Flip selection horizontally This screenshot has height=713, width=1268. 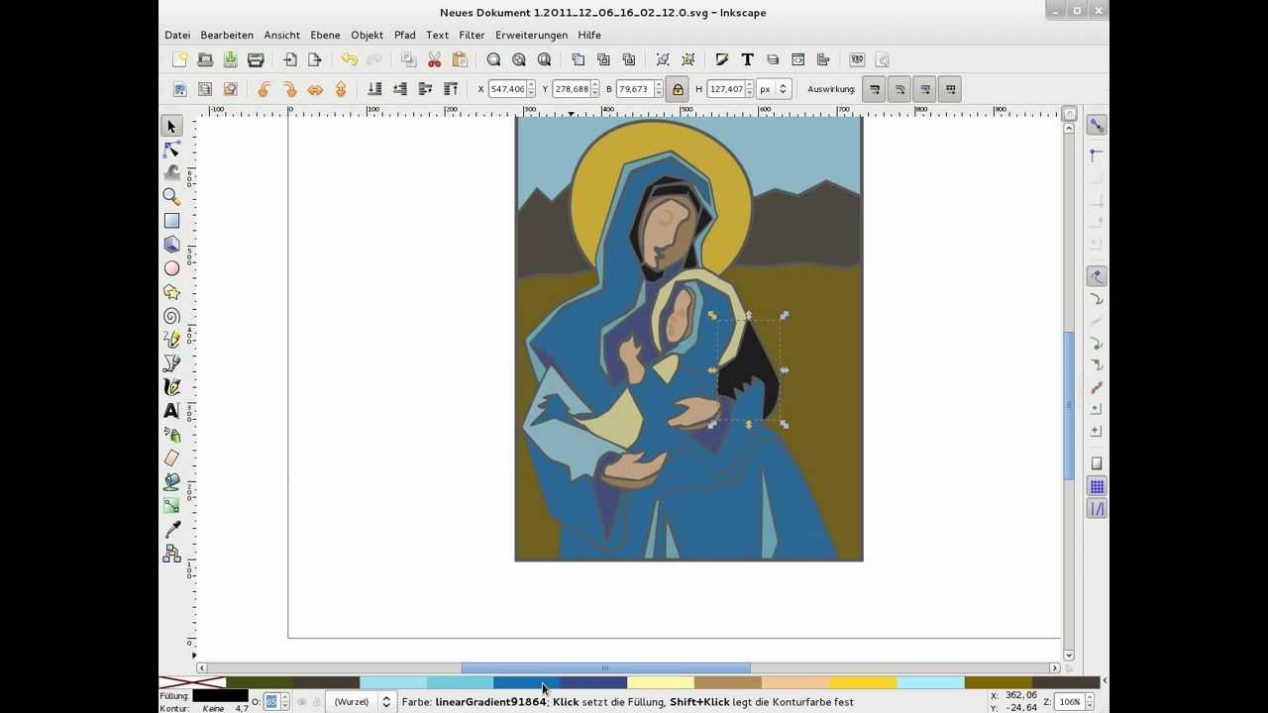(315, 89)
